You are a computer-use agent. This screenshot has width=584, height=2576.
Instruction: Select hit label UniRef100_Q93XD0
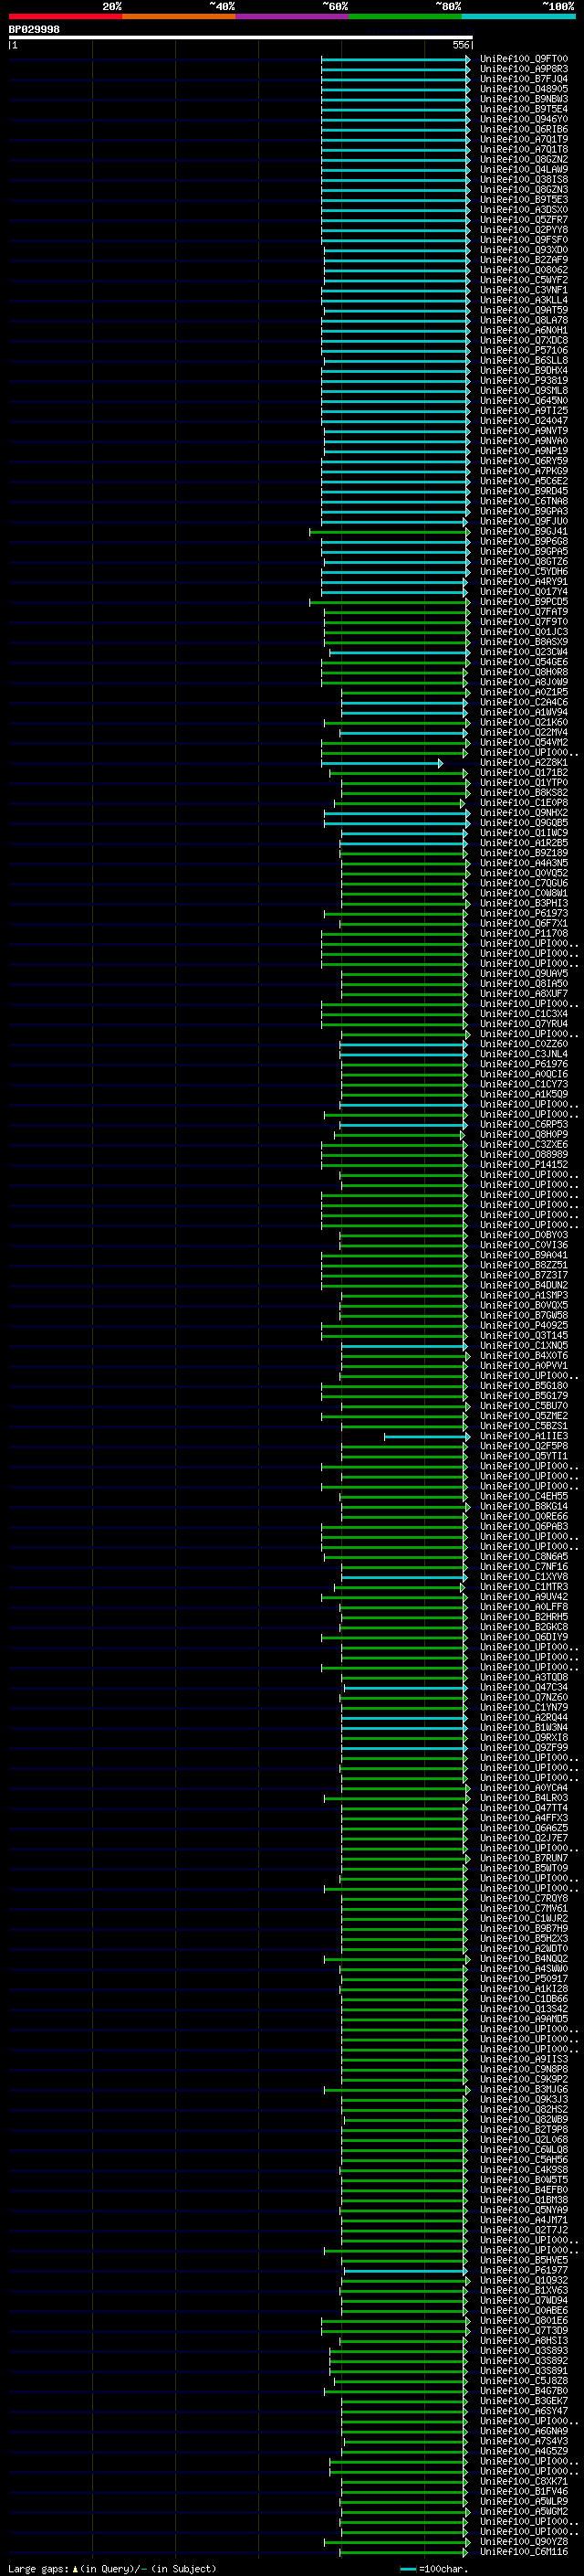[x=524, y=250]
